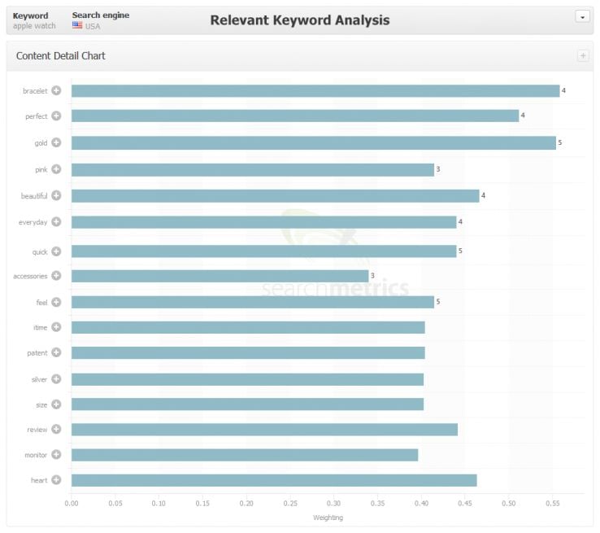The width and height of the screenshot is (600, 533).
Task: Click the plus icon next to beautiful
Action: pyautogui.click(x=56, y=195)
